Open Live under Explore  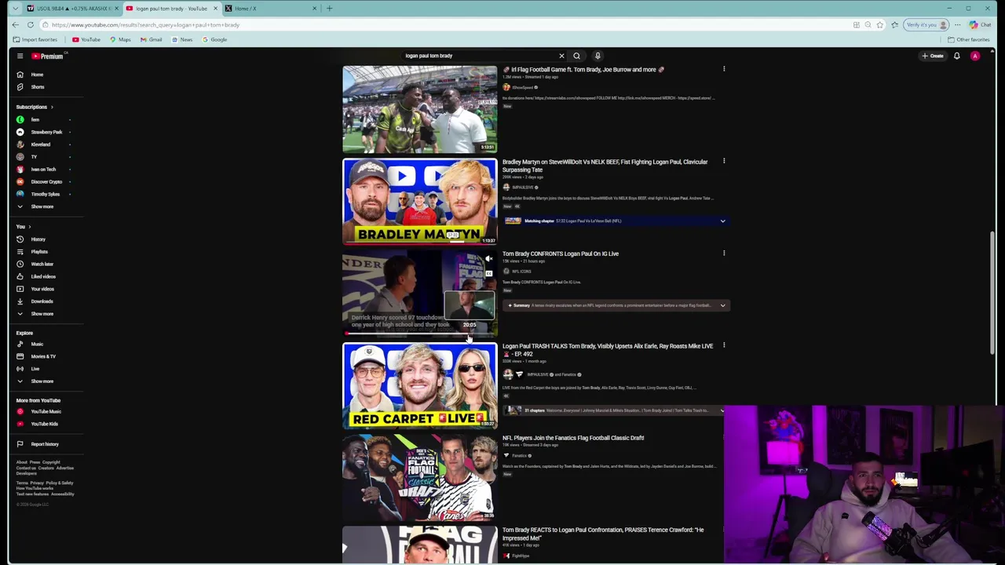[35, 369]
